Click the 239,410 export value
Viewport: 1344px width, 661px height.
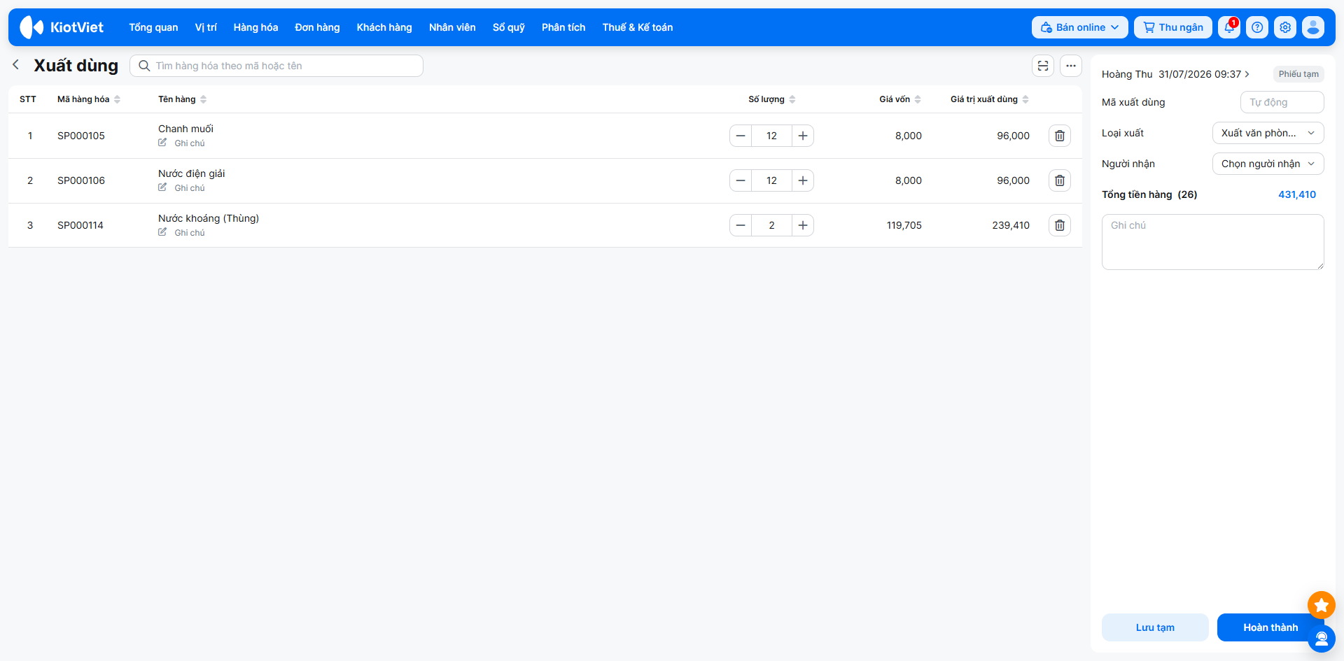pos(1011,225)
